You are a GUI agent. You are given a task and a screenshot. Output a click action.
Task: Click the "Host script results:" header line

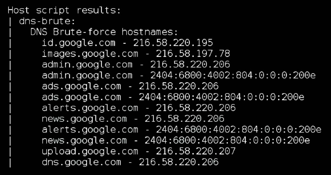point(64,10)
